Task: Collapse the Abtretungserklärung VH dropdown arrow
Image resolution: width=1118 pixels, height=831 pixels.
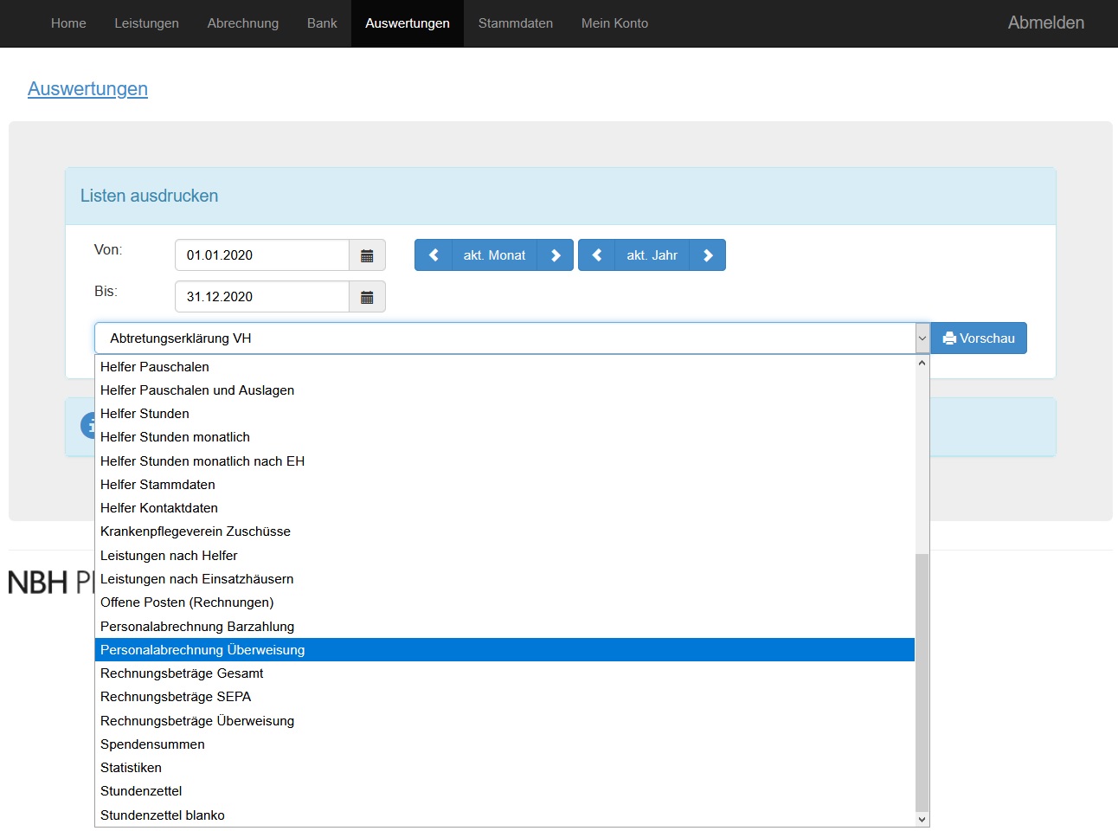Action: 922,338
